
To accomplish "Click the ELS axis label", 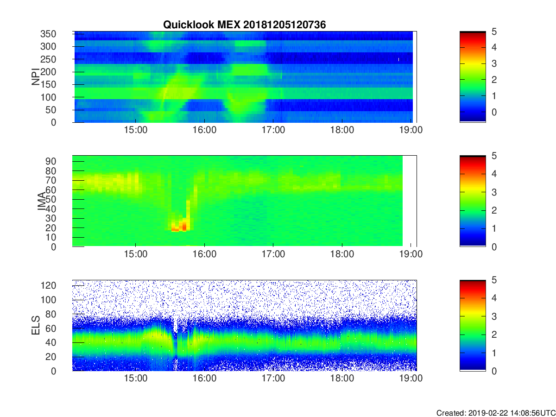I will click(x=36, y=325).
